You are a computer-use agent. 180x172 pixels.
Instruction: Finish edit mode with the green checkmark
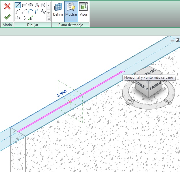click(x=7, y=17)
